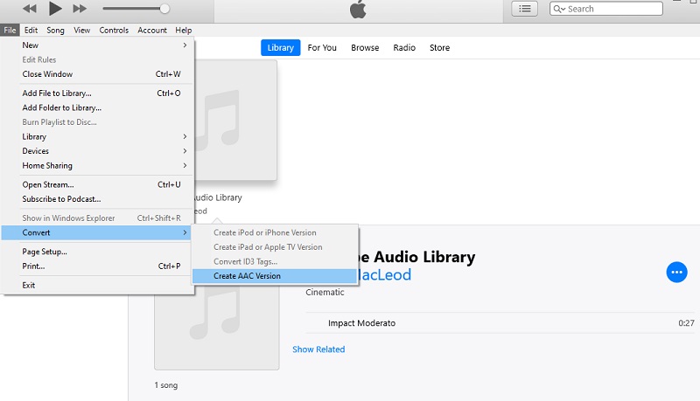Image resolution: width=700 pixels, height=401 pixels.
Task: Go to the Store tab
Action: click(x=439, y=48)
